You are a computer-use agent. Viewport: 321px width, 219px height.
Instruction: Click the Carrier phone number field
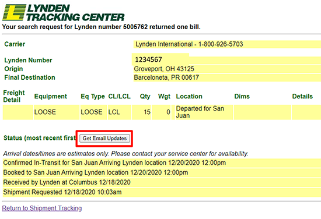(x=227, y=44)
